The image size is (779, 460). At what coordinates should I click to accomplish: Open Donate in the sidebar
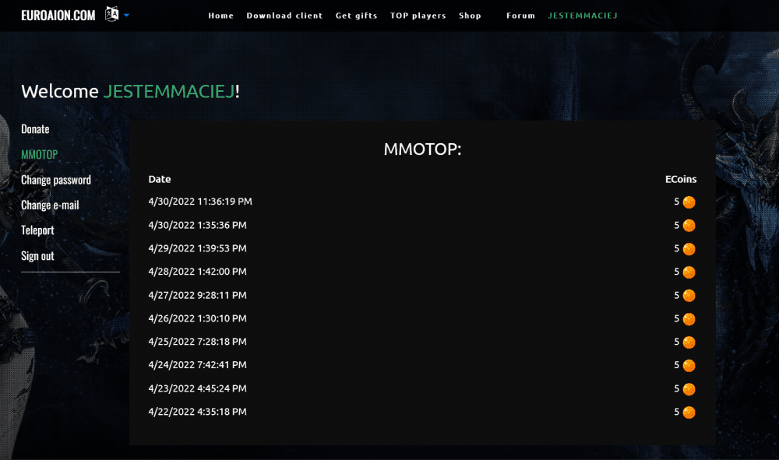(x=35, y=129)
